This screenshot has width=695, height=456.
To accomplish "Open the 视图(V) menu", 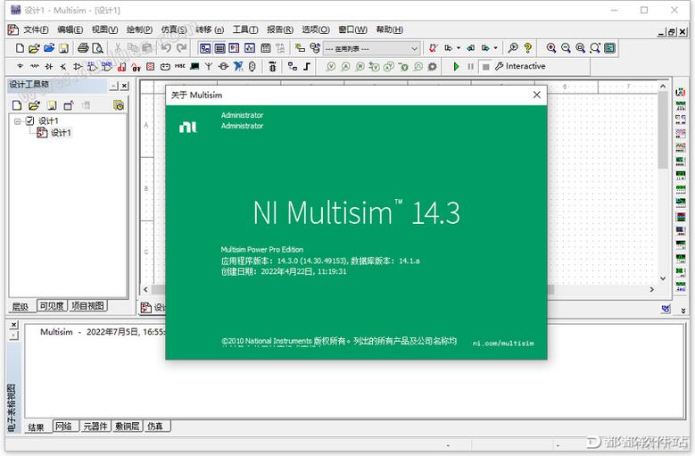I will click(x=104, y=29).
